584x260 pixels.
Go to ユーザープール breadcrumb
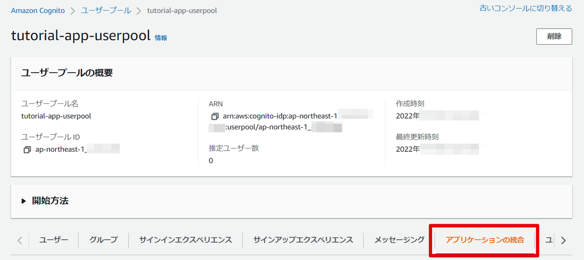[x=106, y=11]
